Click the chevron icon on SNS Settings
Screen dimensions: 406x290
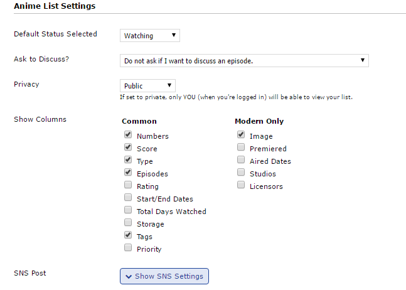pyautogui.click(x=129, y=277)
